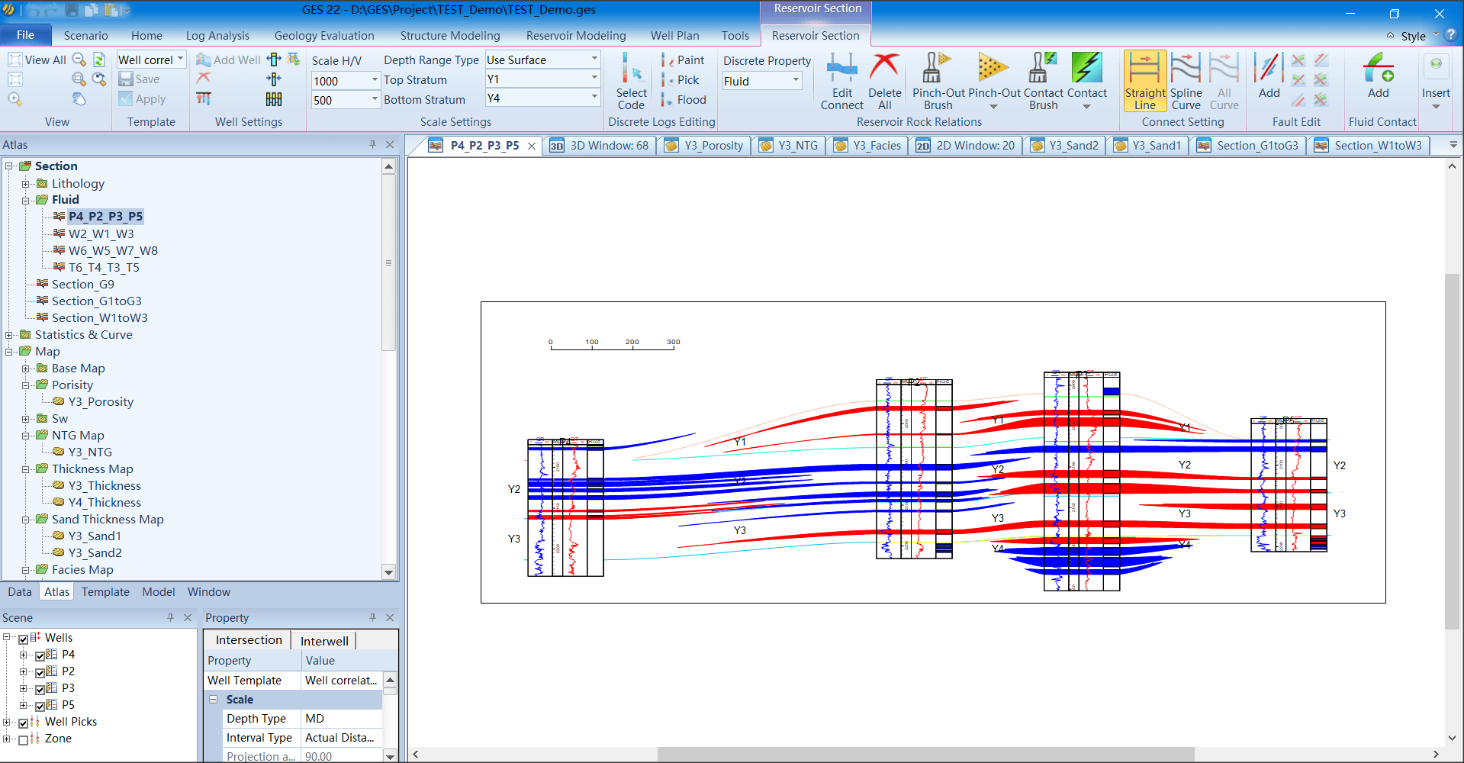This screenshot has height=763, width=1464.
Task: Enable the Zone checkbox
Action: [x=24, y=739]
